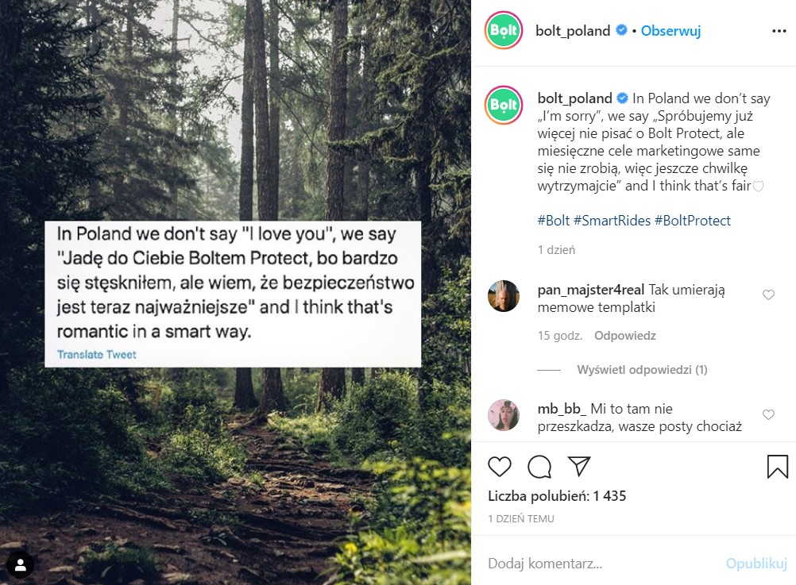The width and height of the screenshot is (796, 585).
Task: Open three-dots more options menu
Action: coord(779,32)
